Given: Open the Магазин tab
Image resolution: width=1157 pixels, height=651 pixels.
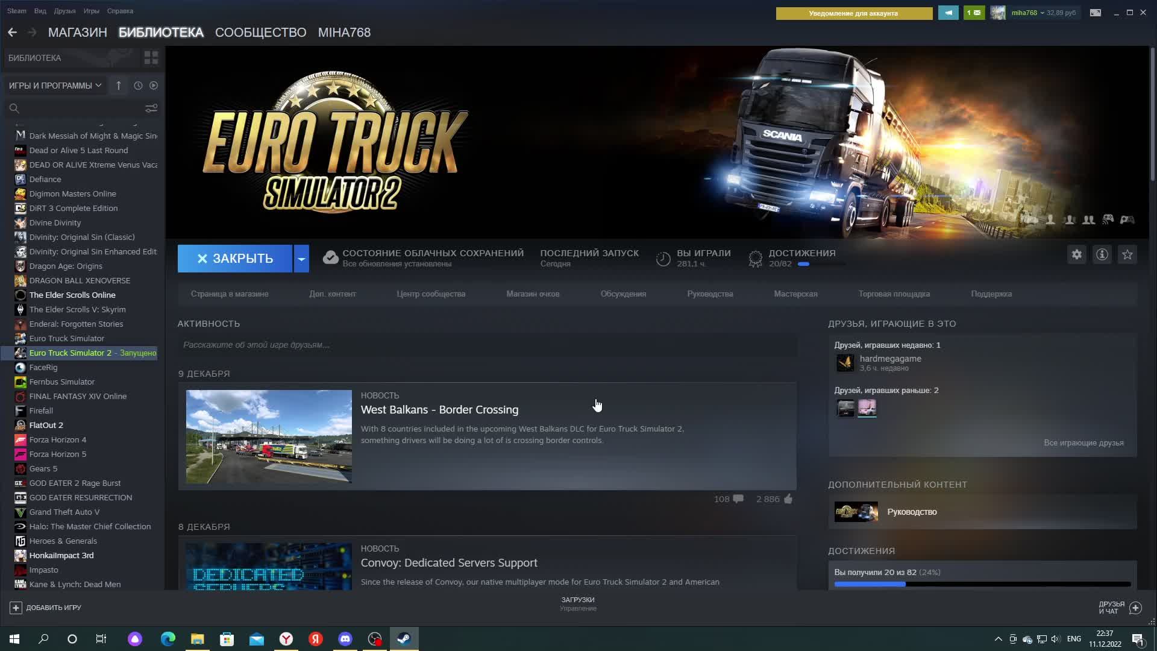Looking at the screenshot, I should click(77, 33).
